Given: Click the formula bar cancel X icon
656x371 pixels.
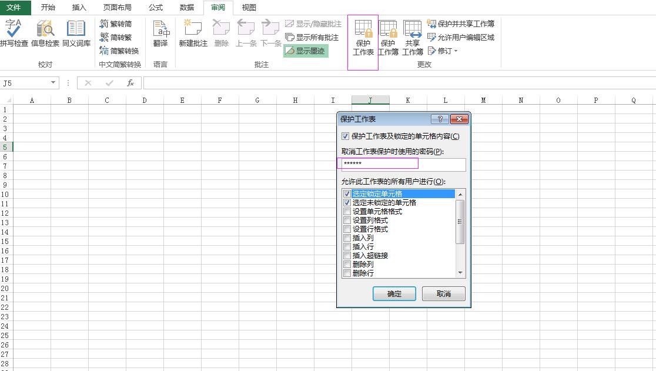Looking at the screenshot, I should coord(88,83).
